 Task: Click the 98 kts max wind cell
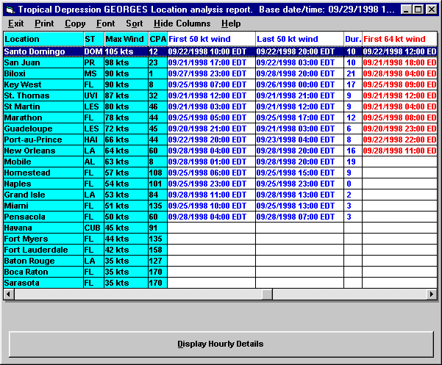[126, 62]
